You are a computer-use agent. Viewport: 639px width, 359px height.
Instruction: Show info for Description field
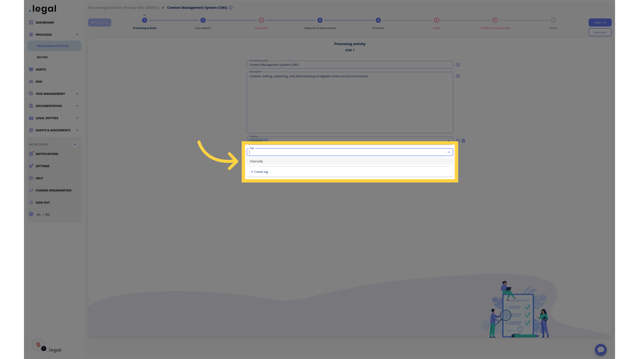tap(458, 76)
